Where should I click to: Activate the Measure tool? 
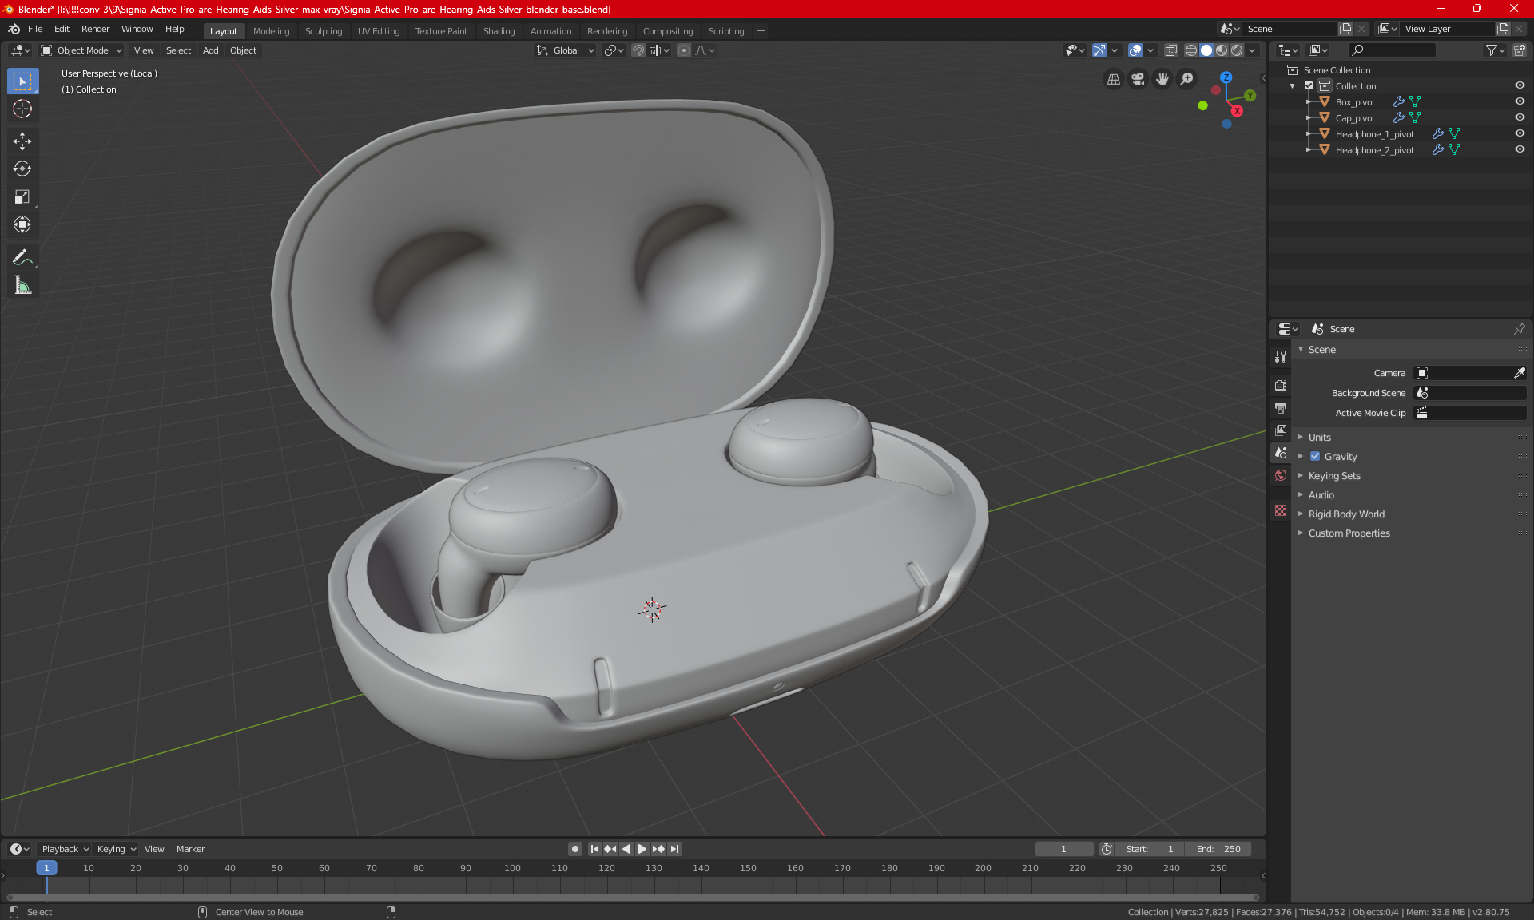(x=22, y=285)
